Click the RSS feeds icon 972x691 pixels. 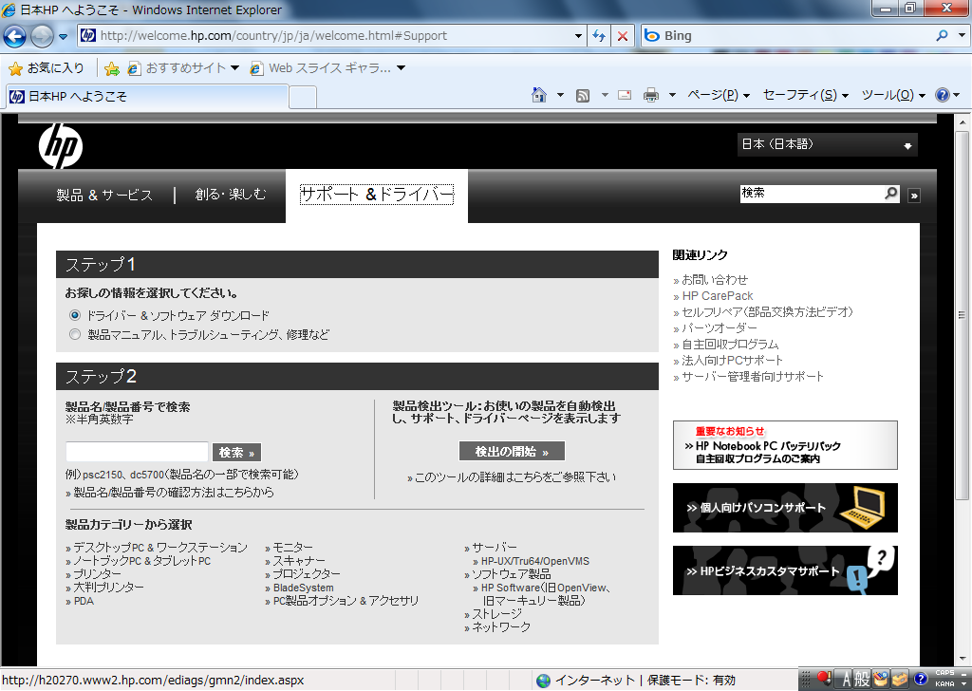coord(583,96)
